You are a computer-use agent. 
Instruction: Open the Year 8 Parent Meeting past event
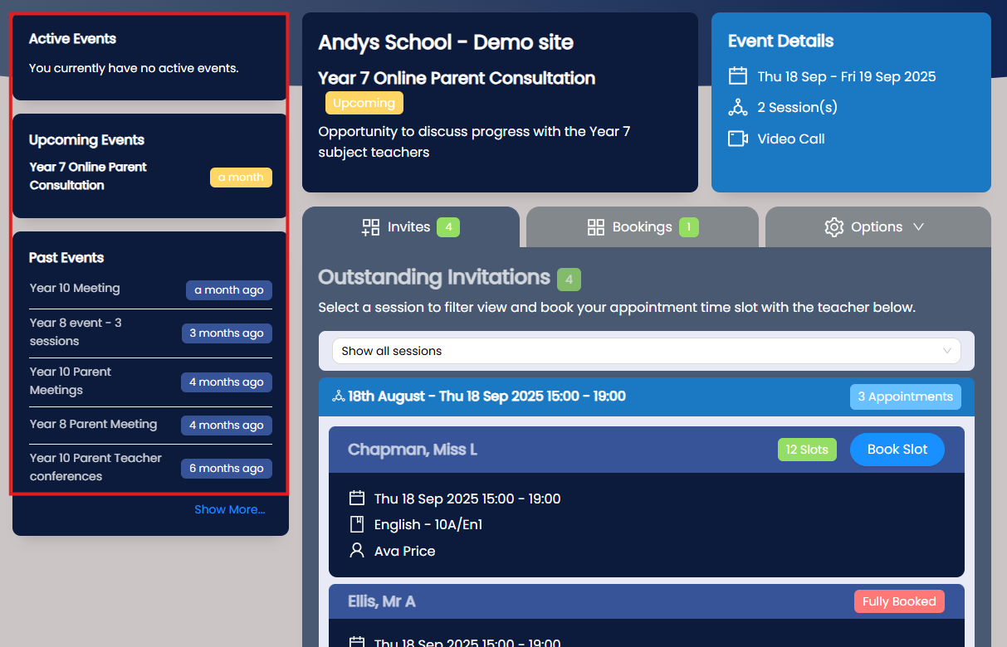[93, 425]
